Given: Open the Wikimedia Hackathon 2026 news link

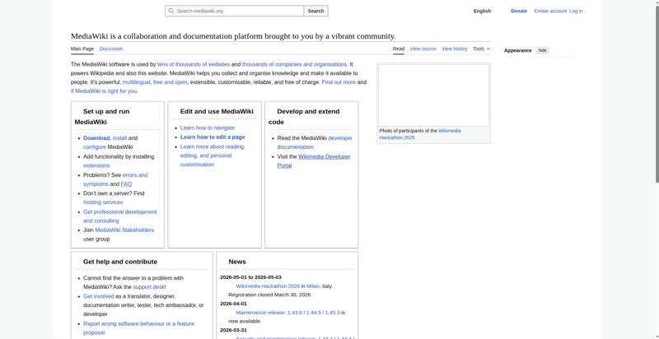Looking at the screenshot, I should tap(268, 286).
